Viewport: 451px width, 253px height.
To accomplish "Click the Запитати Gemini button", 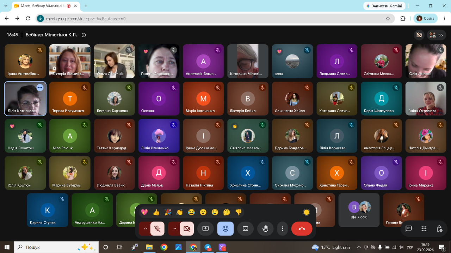I will pyautogui.click(x=384, y=6).
